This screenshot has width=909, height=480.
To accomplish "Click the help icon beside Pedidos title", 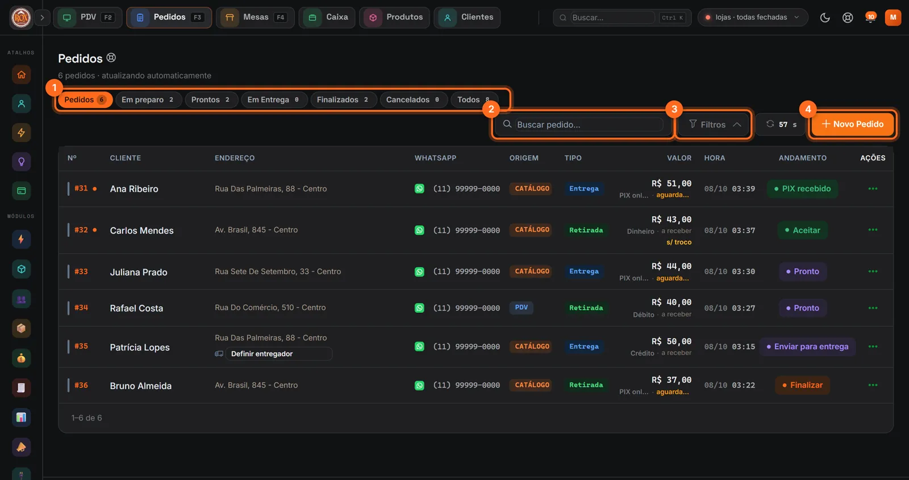I will [111, 57].
